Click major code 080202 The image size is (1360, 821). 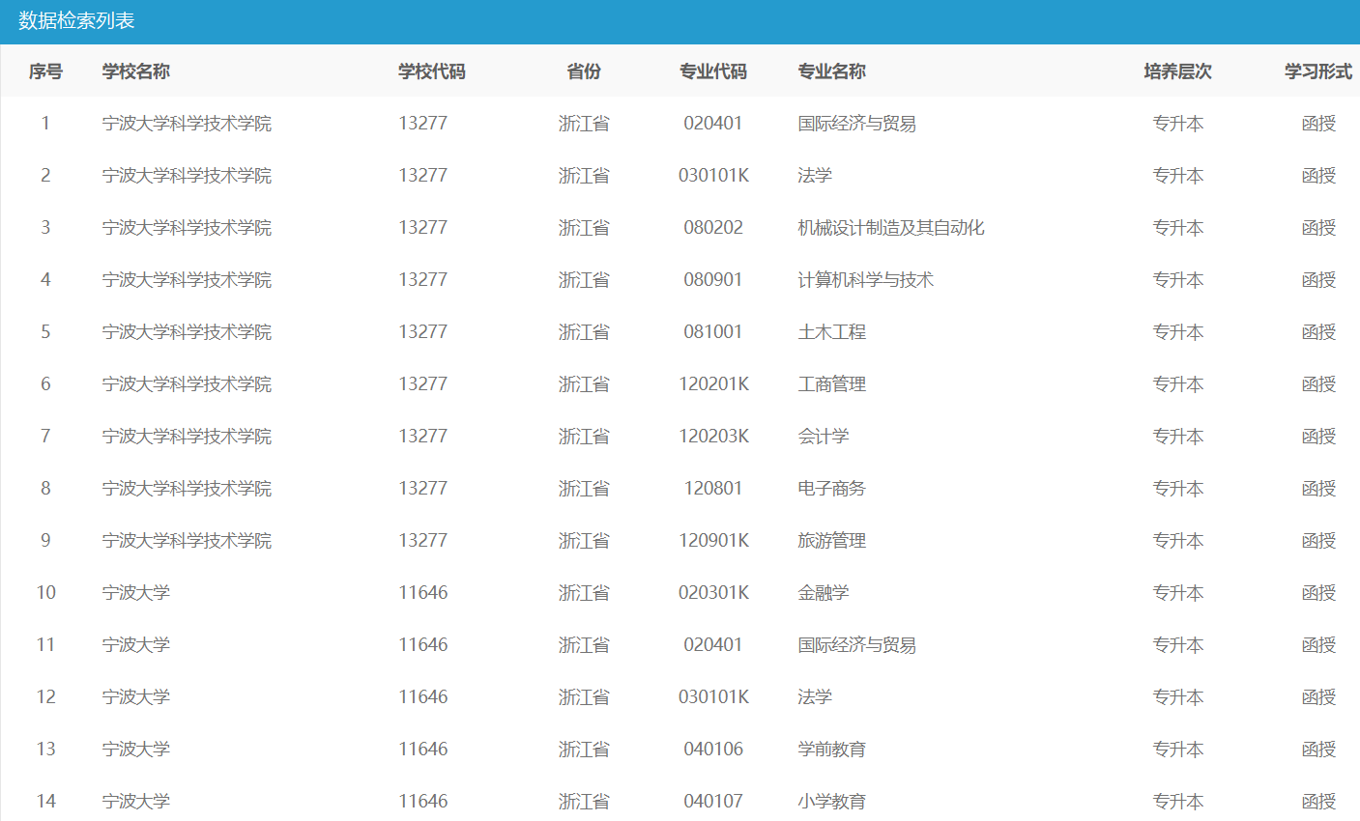[x=713, y=228]
